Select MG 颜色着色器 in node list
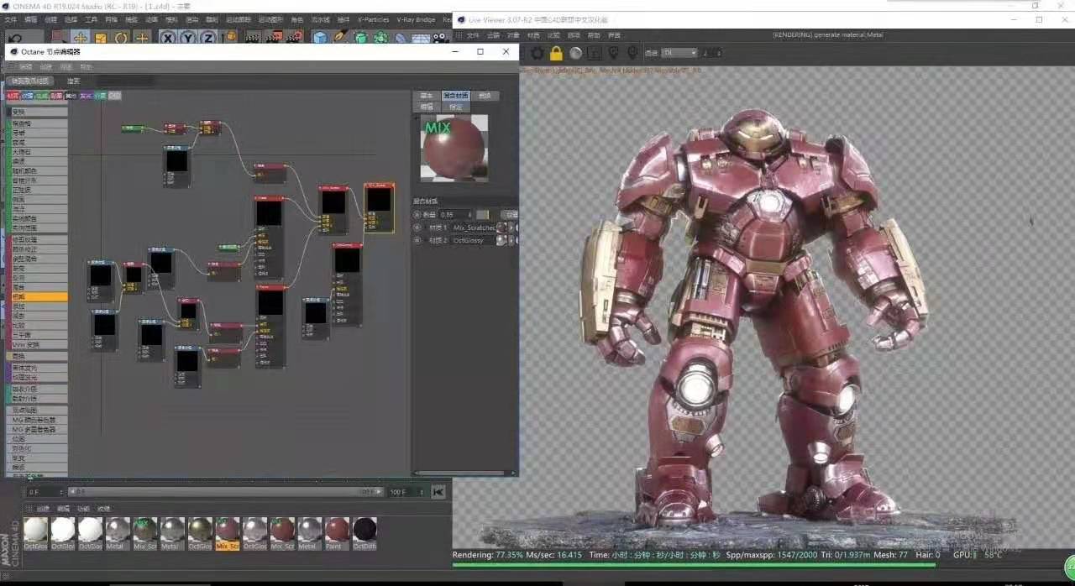This screenshot has width=1075, height=586. [37, 420]
